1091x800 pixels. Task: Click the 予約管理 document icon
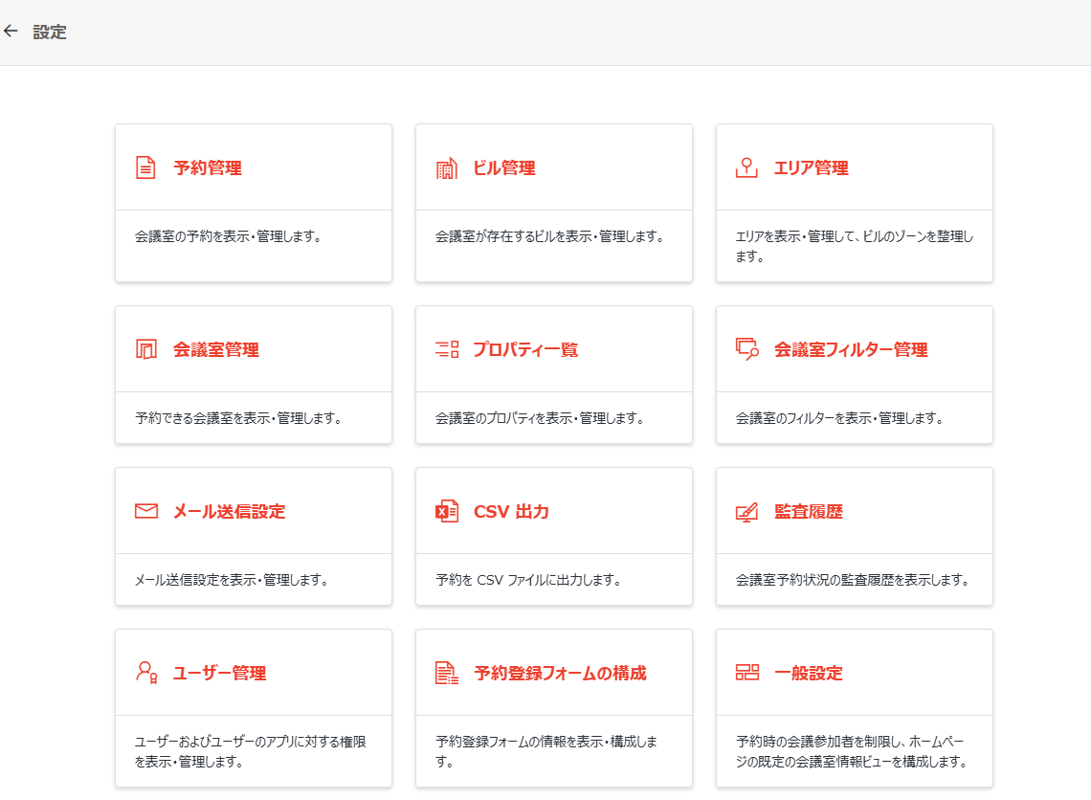coord(145,167)
